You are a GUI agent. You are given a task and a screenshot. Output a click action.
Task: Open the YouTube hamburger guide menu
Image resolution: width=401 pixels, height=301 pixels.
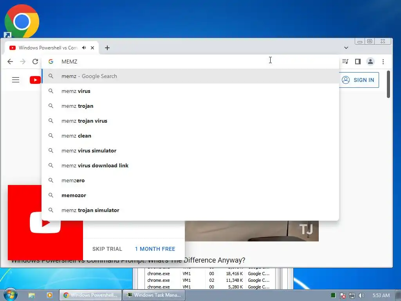click(16, 80)
